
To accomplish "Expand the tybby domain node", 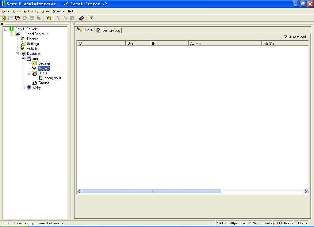I will pos(23,88).
